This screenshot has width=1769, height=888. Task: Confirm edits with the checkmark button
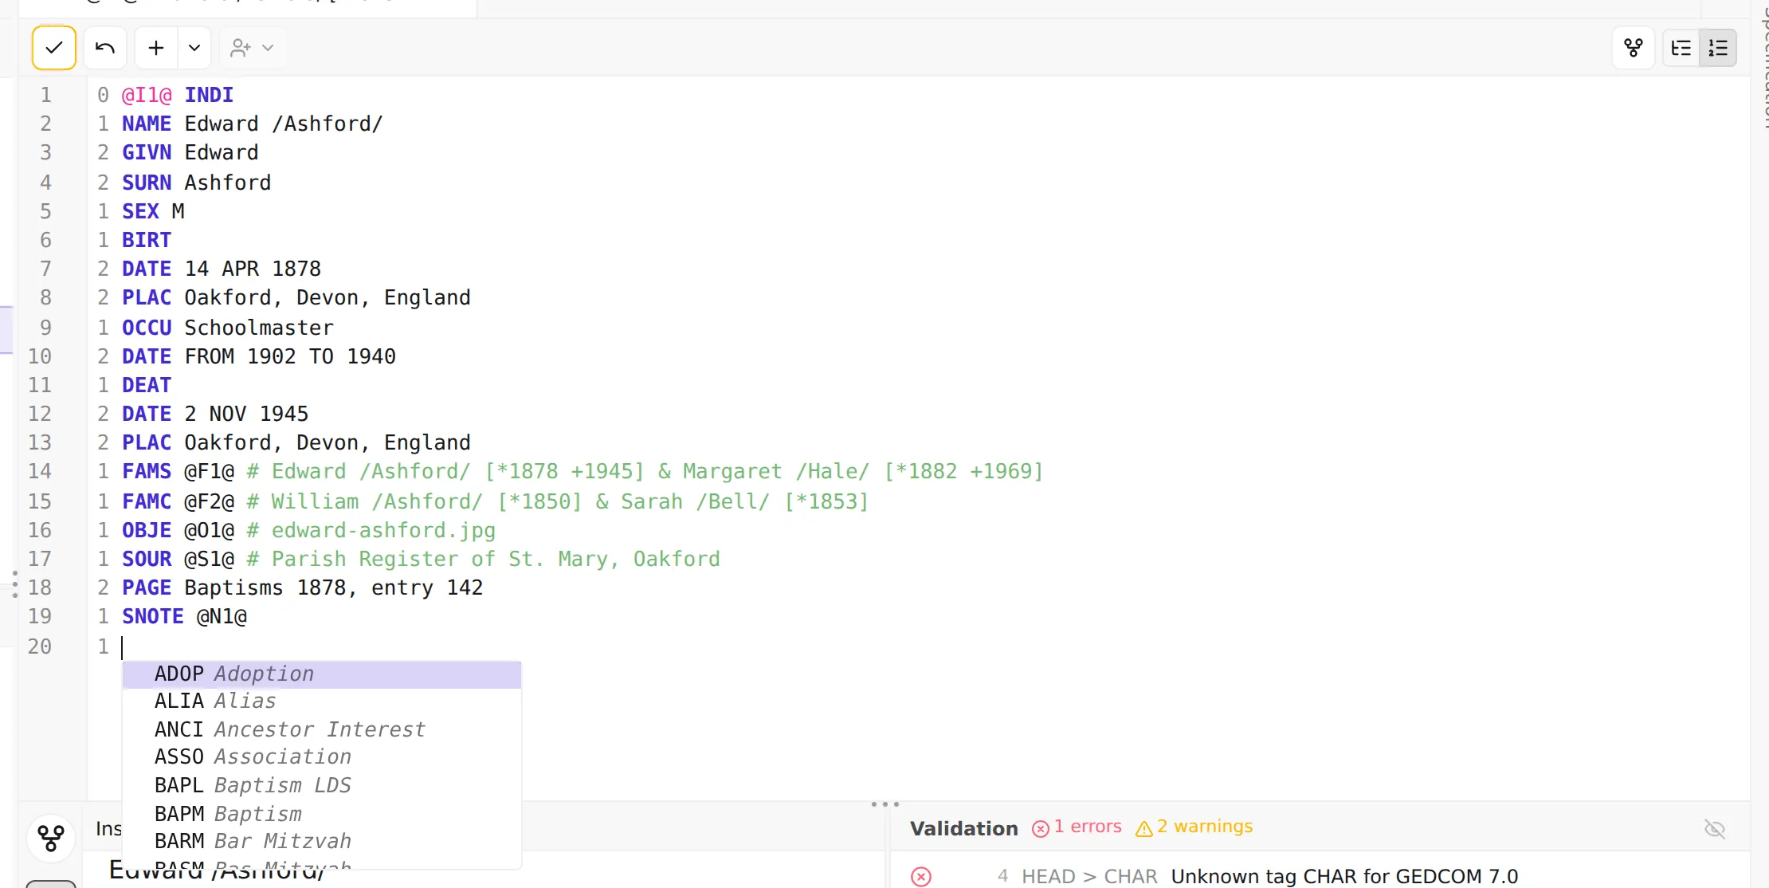pyautogui.click(x=54, y=48)
